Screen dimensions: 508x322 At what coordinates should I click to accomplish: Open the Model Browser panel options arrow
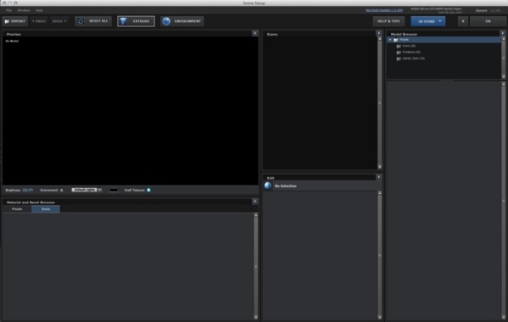pyautogui.click(x=503, y=33)
